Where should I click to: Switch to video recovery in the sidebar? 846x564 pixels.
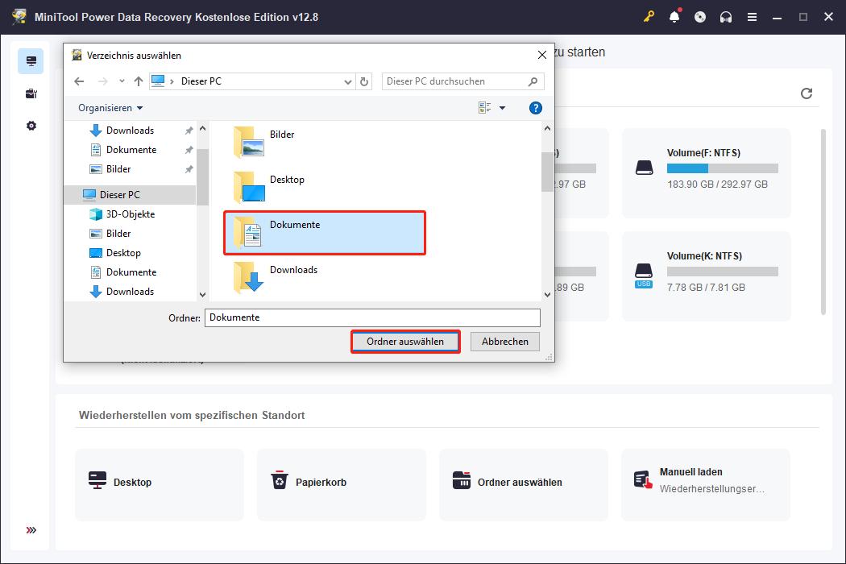31,93
